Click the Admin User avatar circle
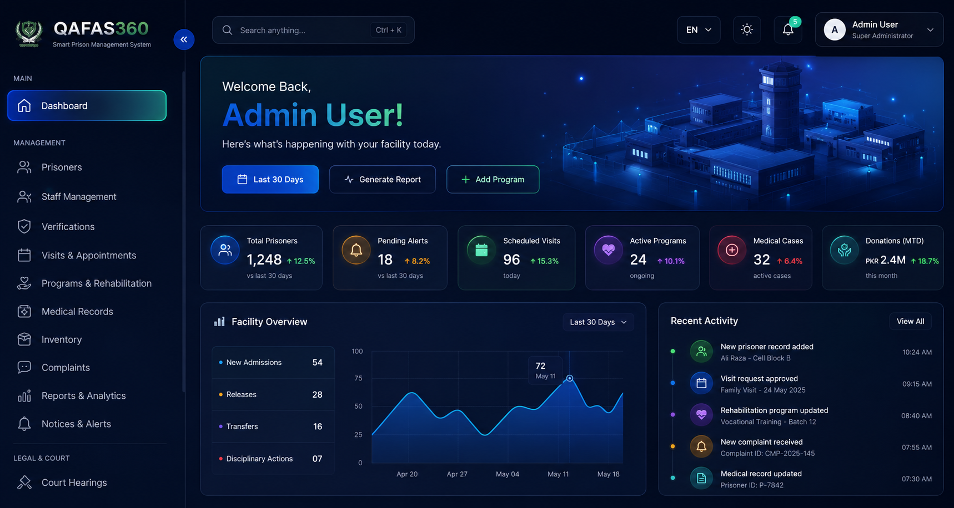Image resolution: width=954 pixels, height=508 pixels. click(834, 29)
